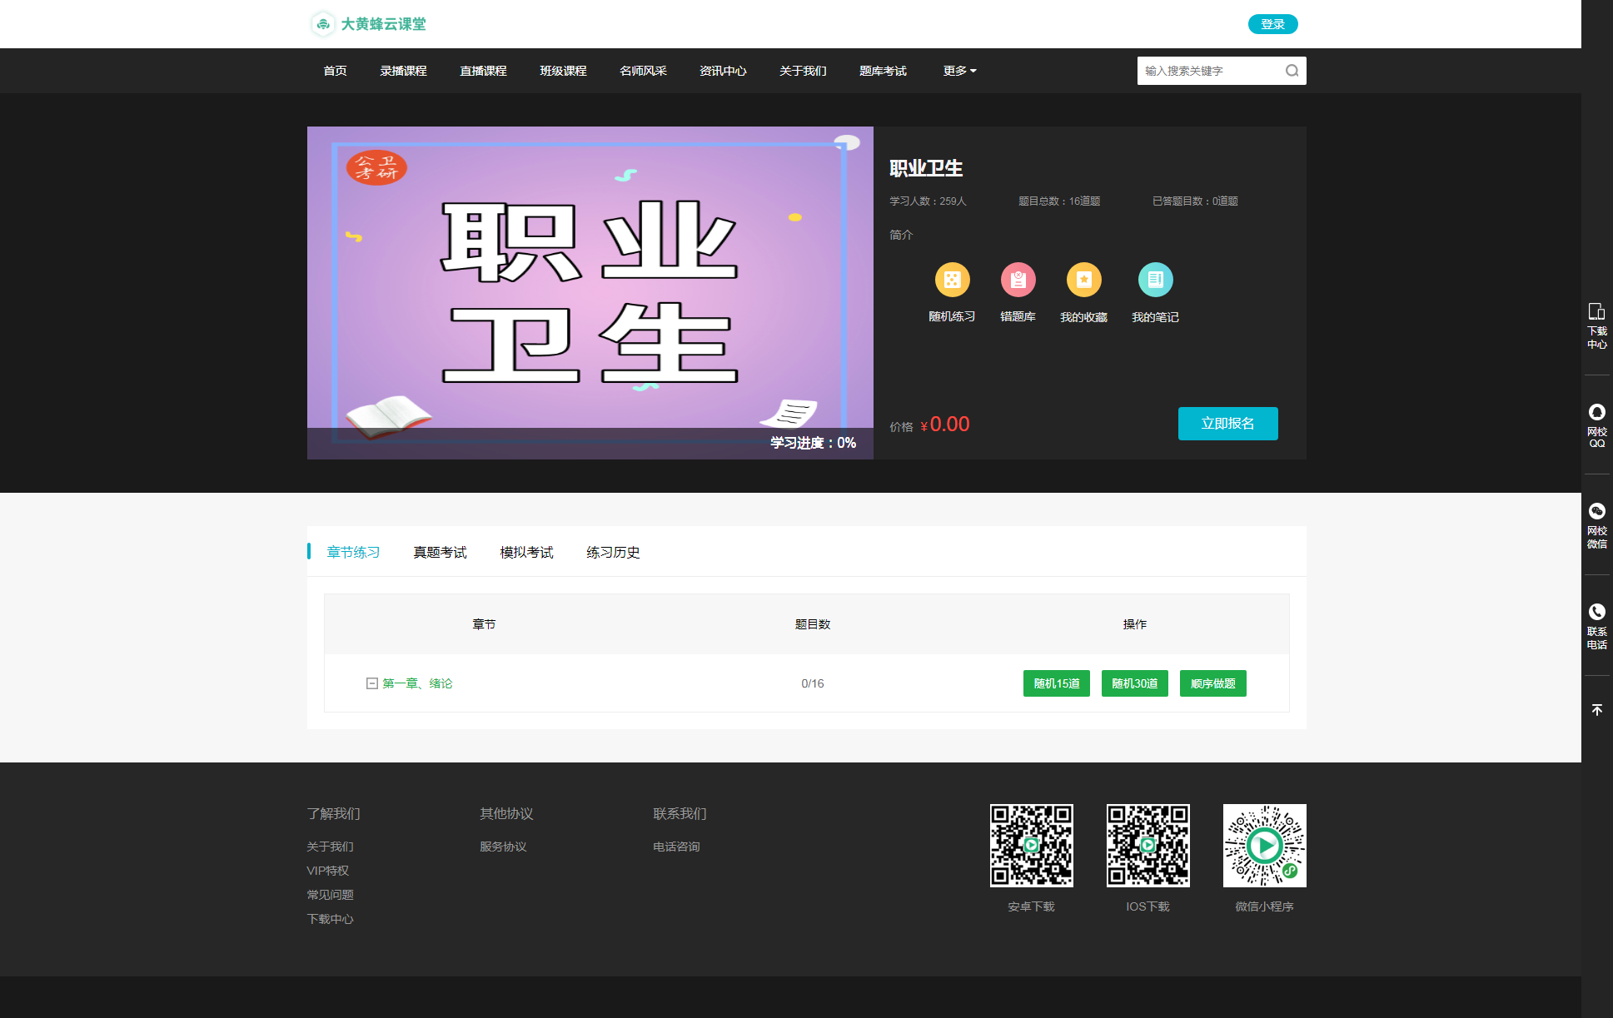Click the 0/16 question count cell
Image resolution: width=1613 pixels, height=1018 pixels.
(x=813, y=683)
